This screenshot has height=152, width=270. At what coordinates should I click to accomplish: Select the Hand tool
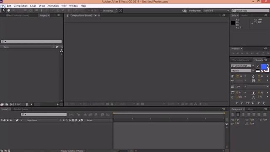pyautogui.click(x=8, y=11)
